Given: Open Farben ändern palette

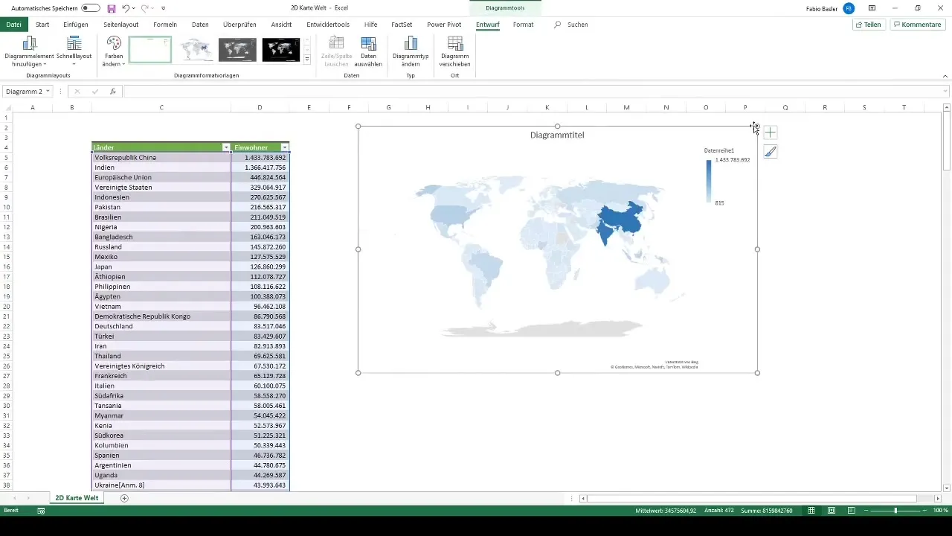Looking at the screenshot, I should point(114,51).
